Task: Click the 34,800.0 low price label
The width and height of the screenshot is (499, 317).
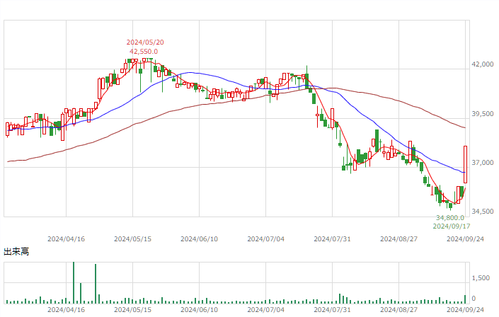Action: click(x=450, y=218)
